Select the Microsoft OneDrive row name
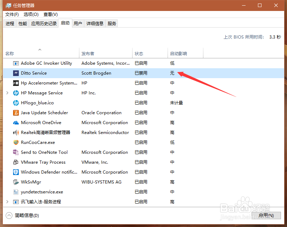 point(41,123)
